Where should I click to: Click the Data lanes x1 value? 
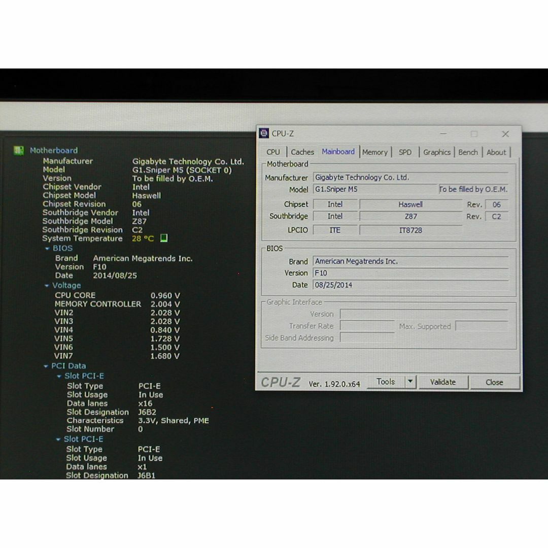tap(142, 467)
